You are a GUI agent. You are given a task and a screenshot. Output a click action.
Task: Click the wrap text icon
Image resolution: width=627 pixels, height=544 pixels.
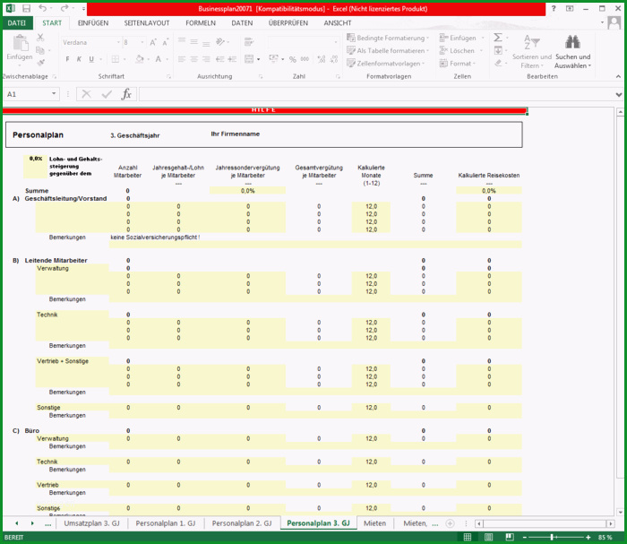[249, 41]
